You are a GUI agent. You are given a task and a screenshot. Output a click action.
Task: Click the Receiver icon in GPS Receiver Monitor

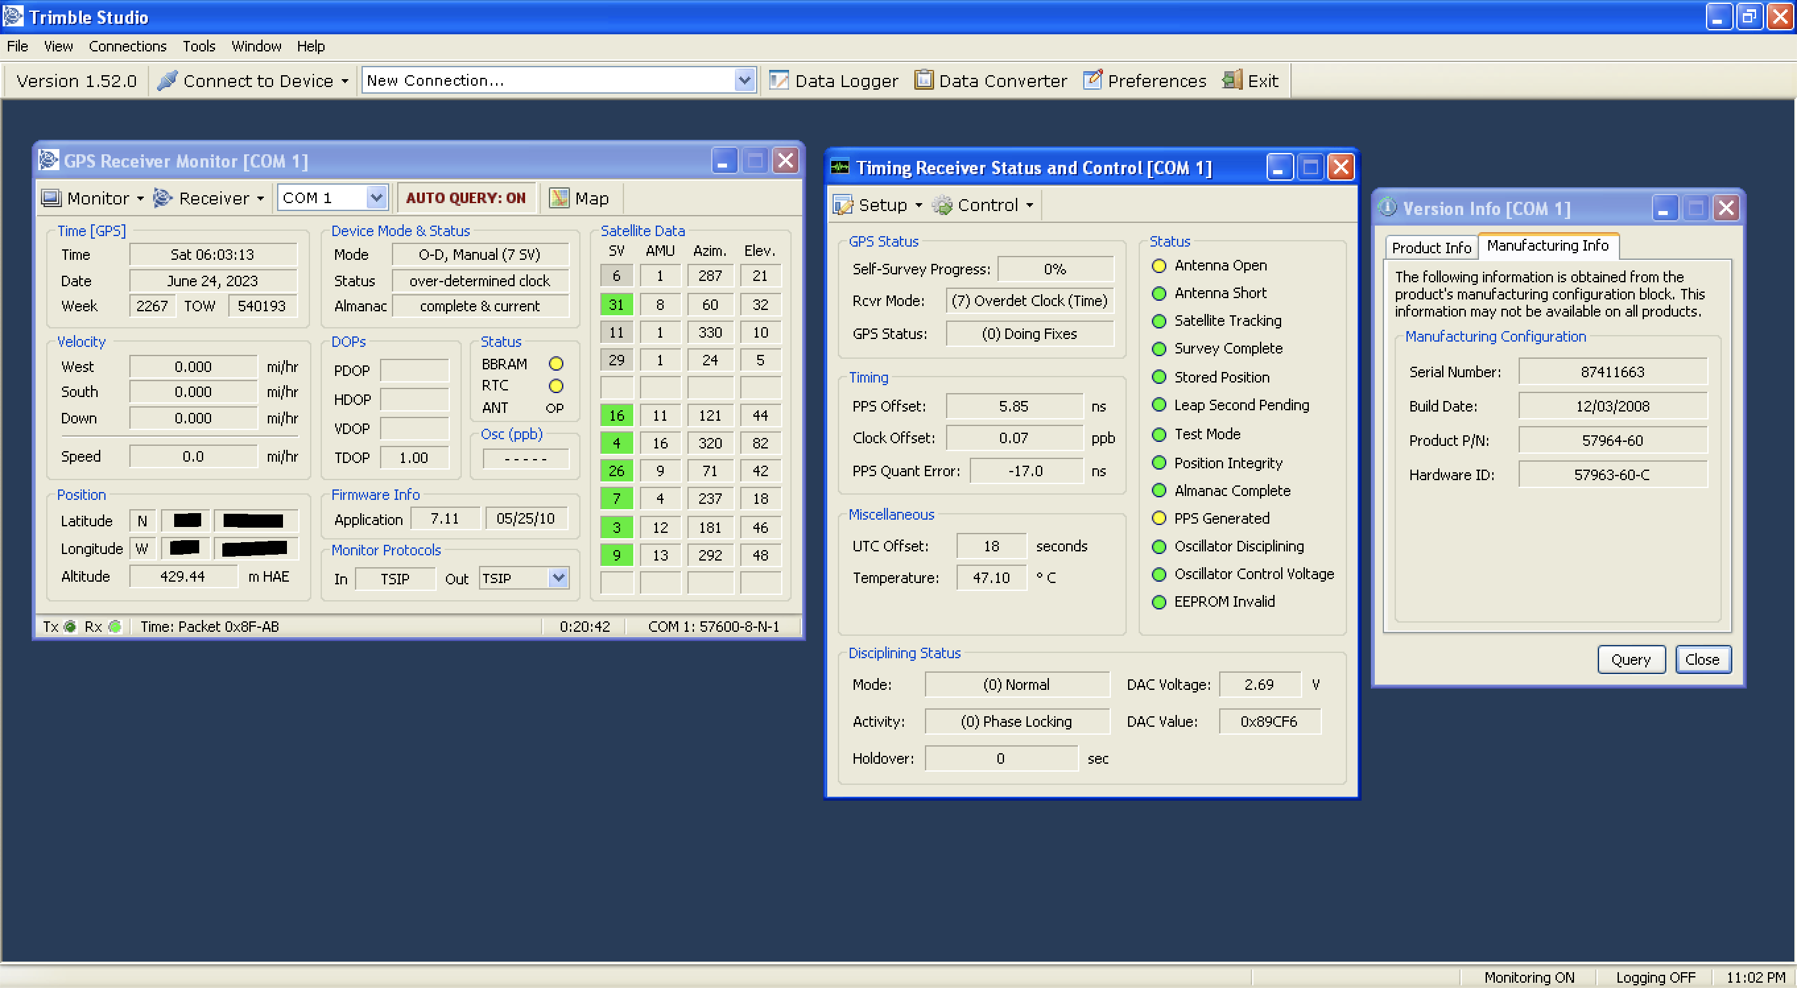pos(162,198)
